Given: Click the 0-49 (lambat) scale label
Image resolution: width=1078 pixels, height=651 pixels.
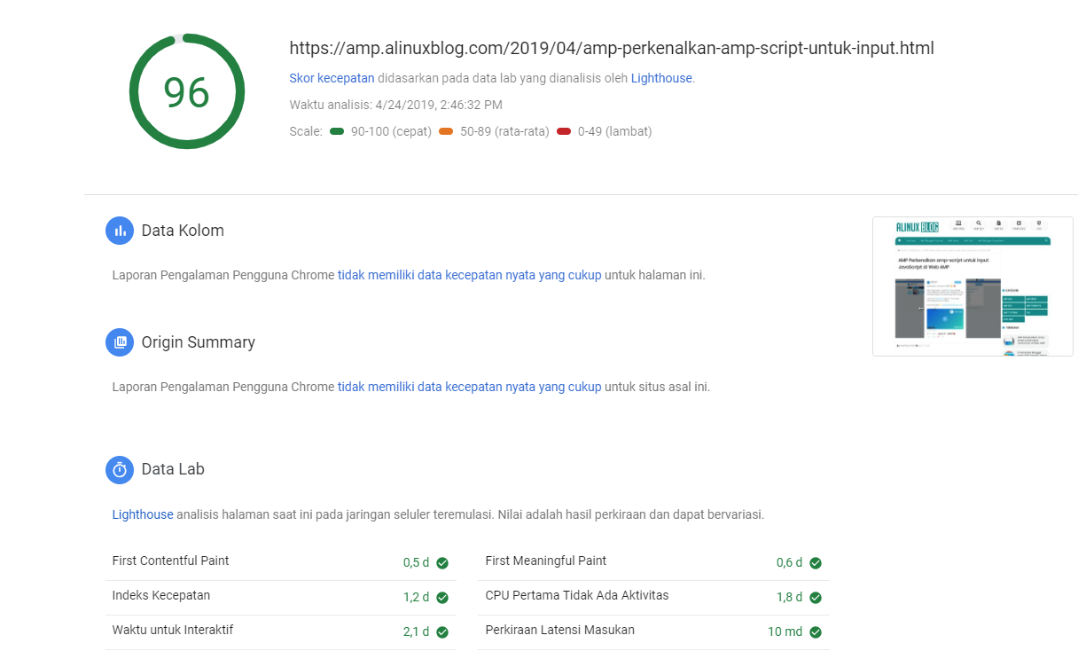Looking at the screenshot, I should tap(614, 131).
